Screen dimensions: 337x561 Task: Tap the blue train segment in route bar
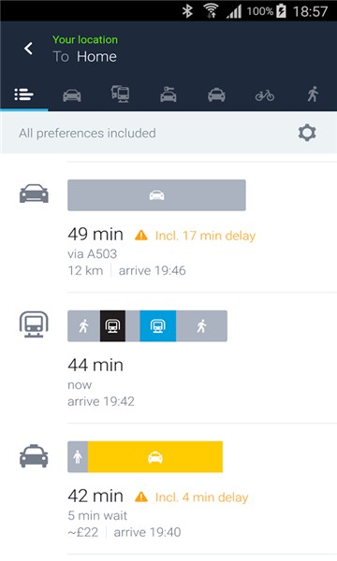(157, 326)
